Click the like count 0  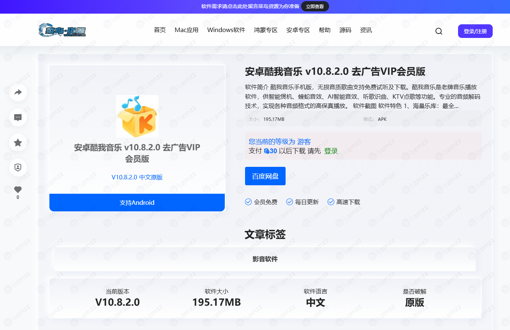pos(18,197)
